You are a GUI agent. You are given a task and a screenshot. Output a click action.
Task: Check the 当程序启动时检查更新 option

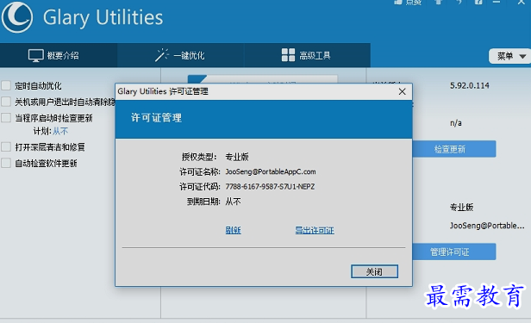tap(6, 118)
